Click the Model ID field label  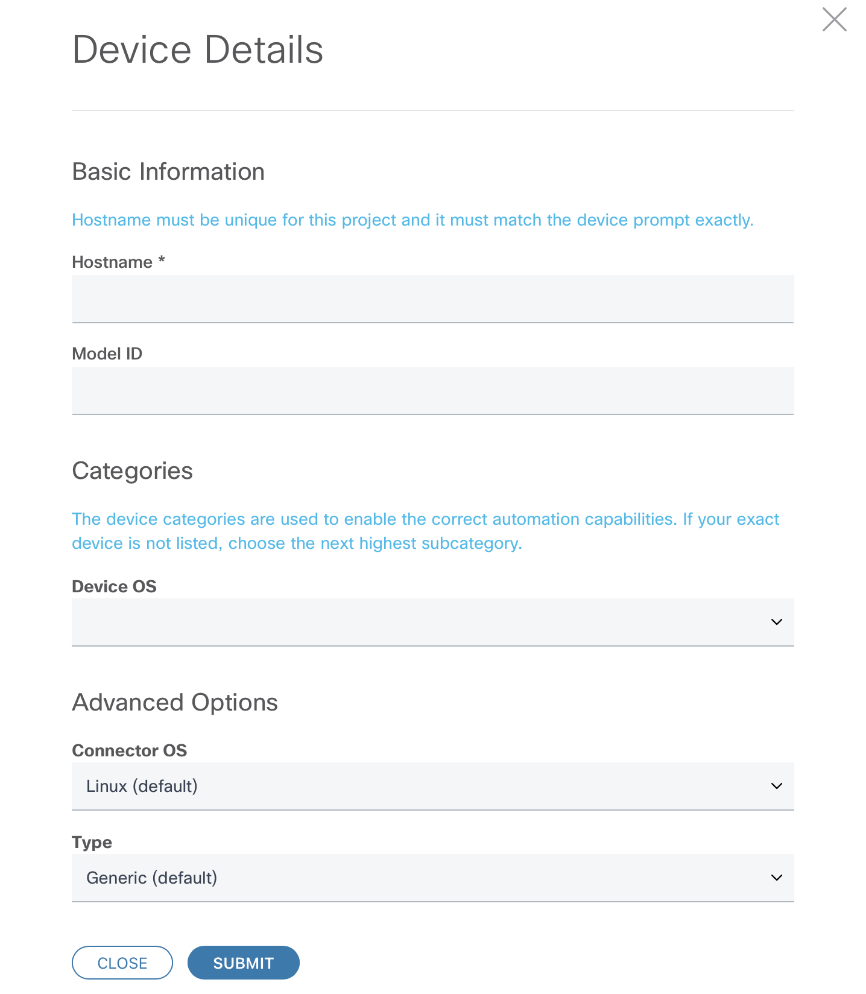pos(107,354)
